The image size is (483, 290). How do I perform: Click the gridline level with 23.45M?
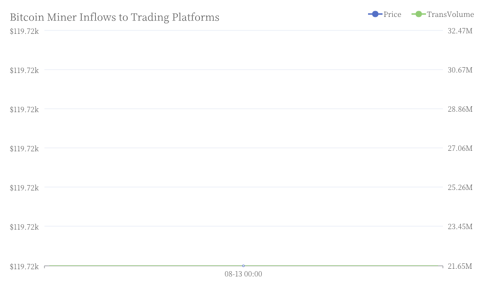(x=243, y=226)
